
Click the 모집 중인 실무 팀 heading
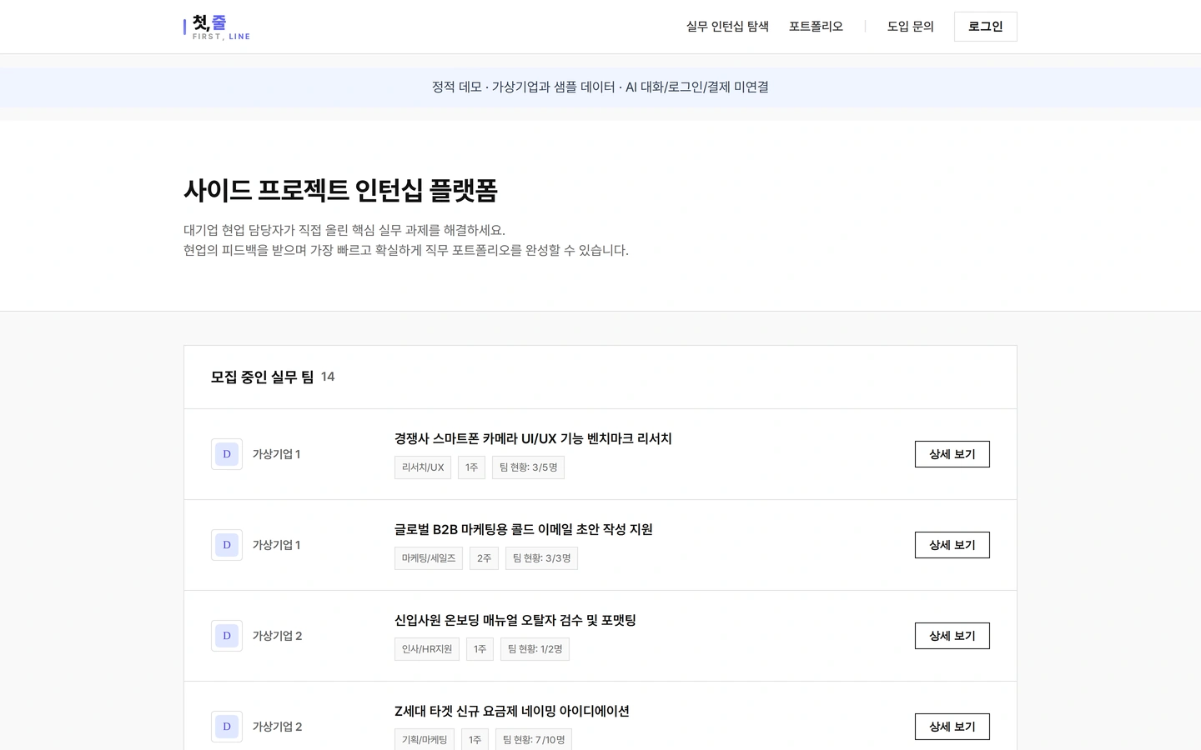pos(262,377)
